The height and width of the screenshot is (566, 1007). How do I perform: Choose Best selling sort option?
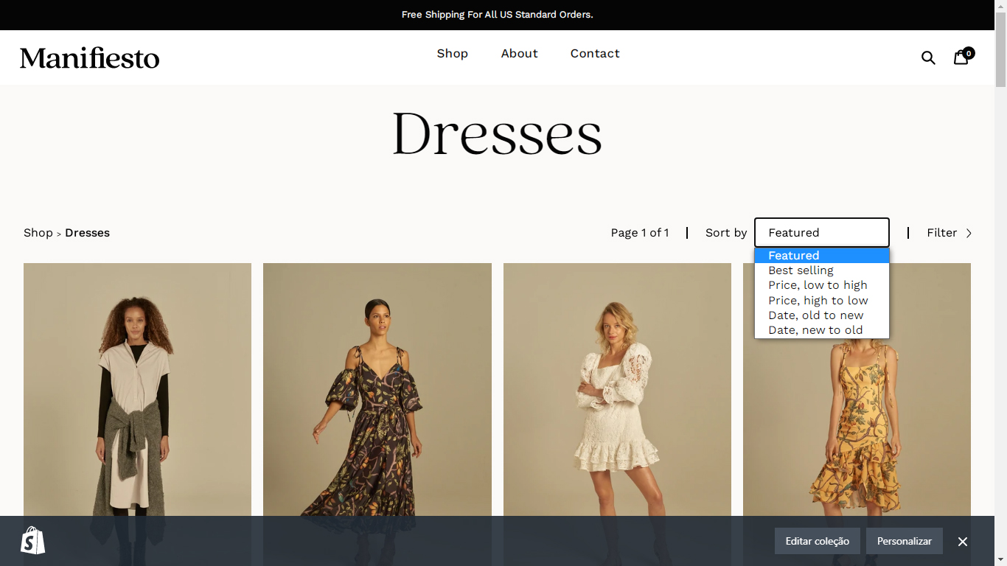click(821, 270)
